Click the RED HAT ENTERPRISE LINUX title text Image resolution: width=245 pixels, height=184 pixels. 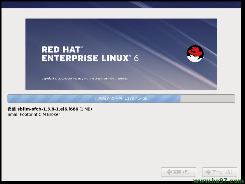click(x=90, y=54)
